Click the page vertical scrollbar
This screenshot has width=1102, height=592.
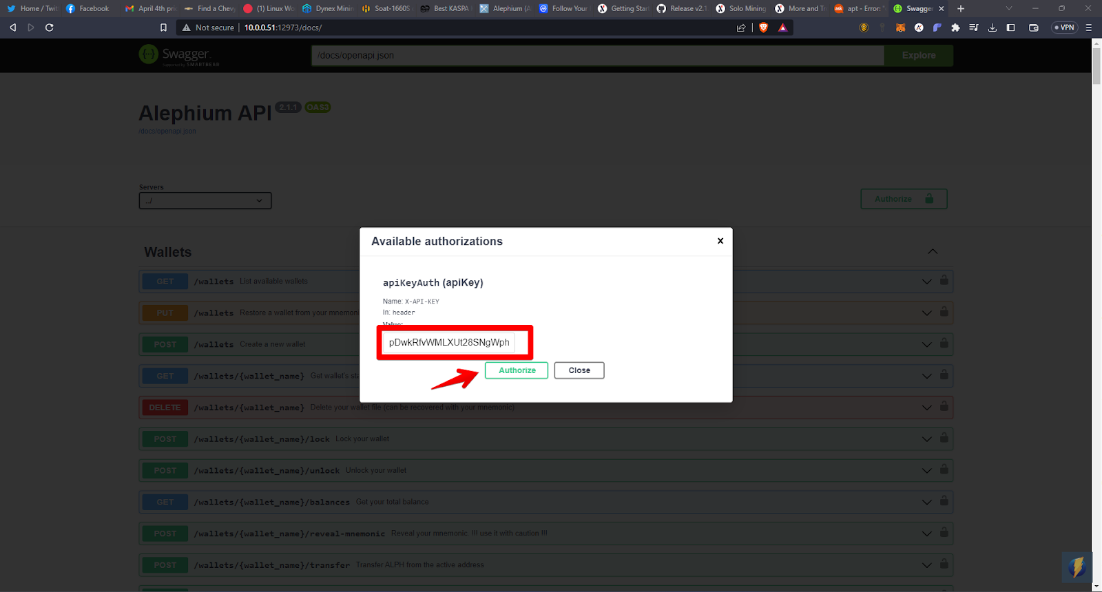click(x=1096, y=66)
